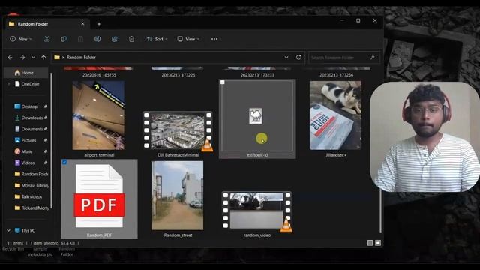Click the Share icon in toolbar
This screenshot has width=480, height=270.
115,39
